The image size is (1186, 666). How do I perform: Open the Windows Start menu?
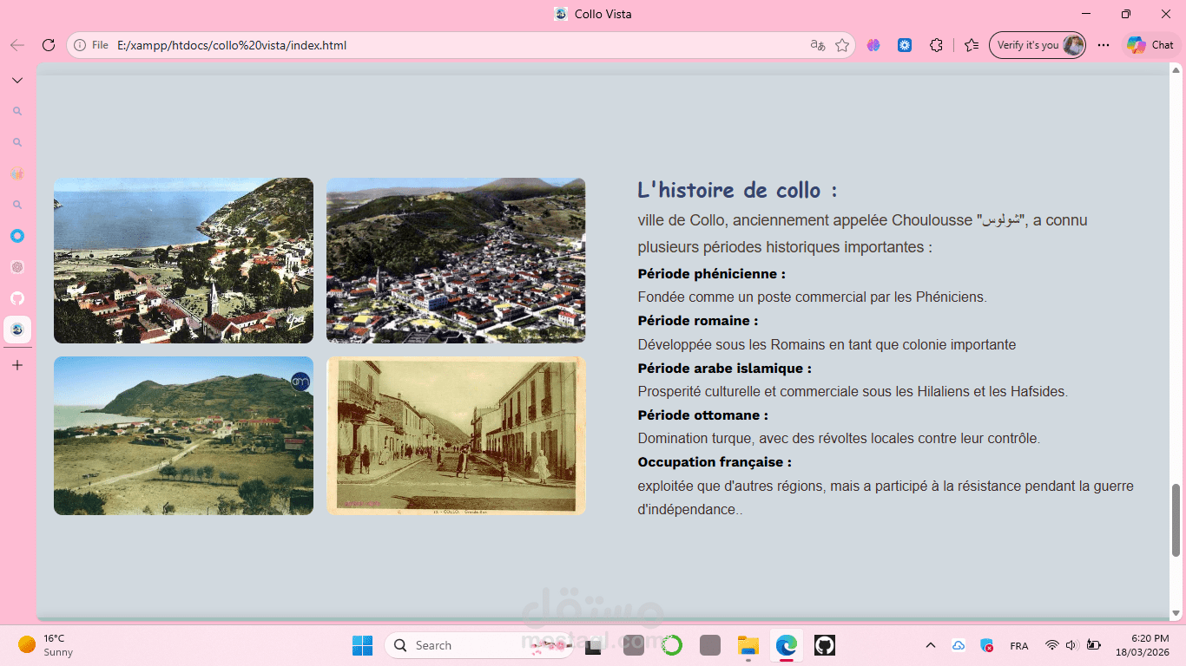pos(362,645)
